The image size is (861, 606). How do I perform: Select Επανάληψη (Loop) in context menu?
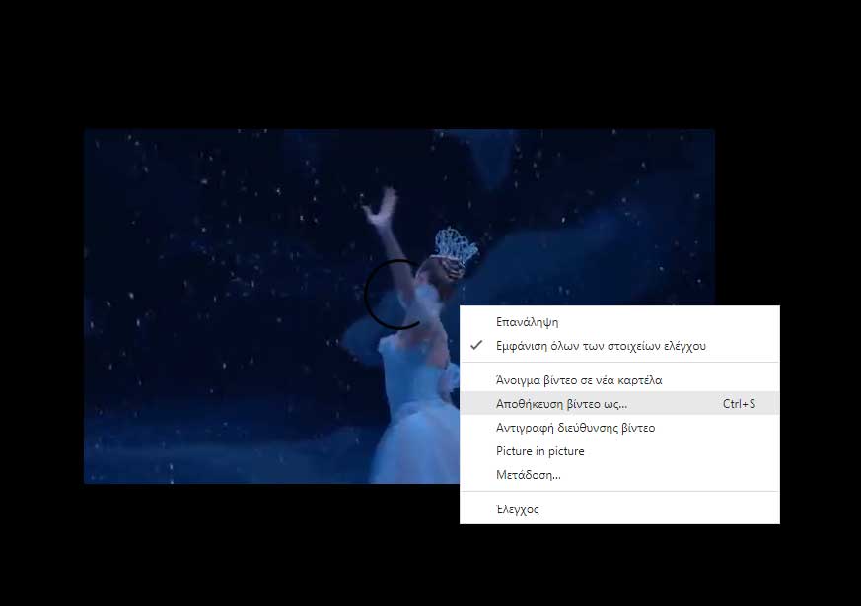[x=619, y=322]
